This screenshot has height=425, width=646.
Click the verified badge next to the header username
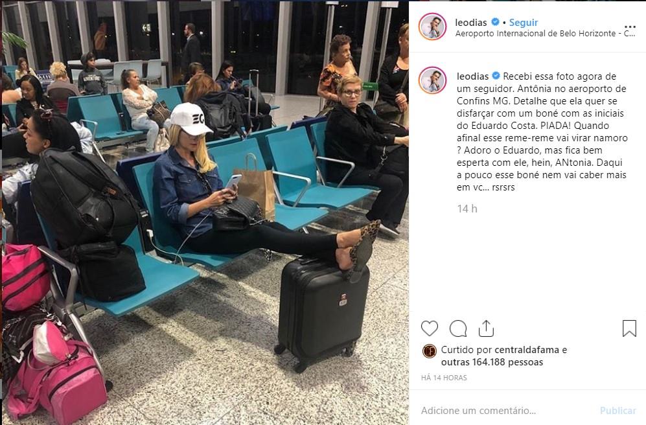[495, 22]
